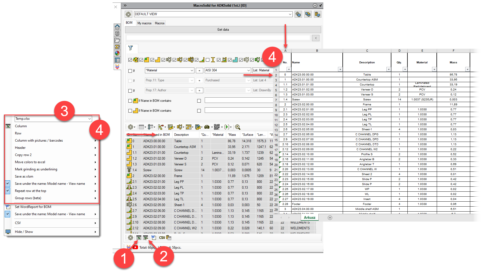Click the library books icon in the side strip
The image size is (481, 273).
pos(117,33)
